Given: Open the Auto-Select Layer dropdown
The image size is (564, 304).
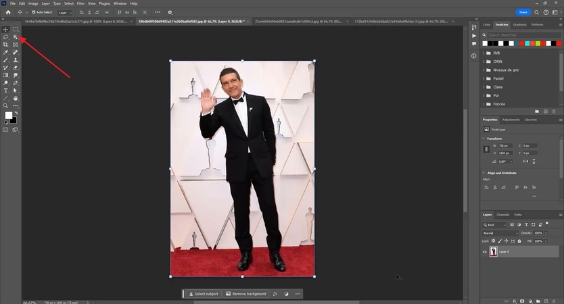Looking at the screenshot, I should point(65,13).
